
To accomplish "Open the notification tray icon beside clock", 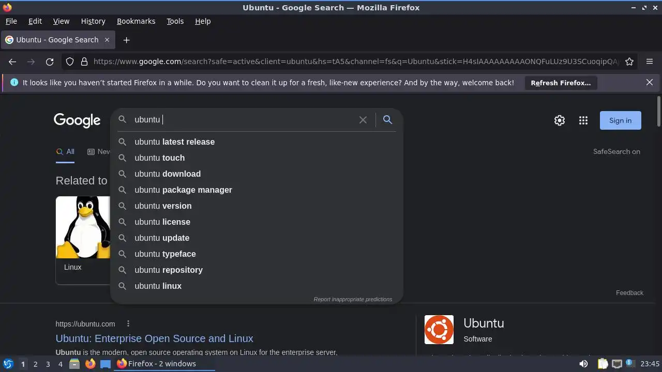I will tap(630, 364).
